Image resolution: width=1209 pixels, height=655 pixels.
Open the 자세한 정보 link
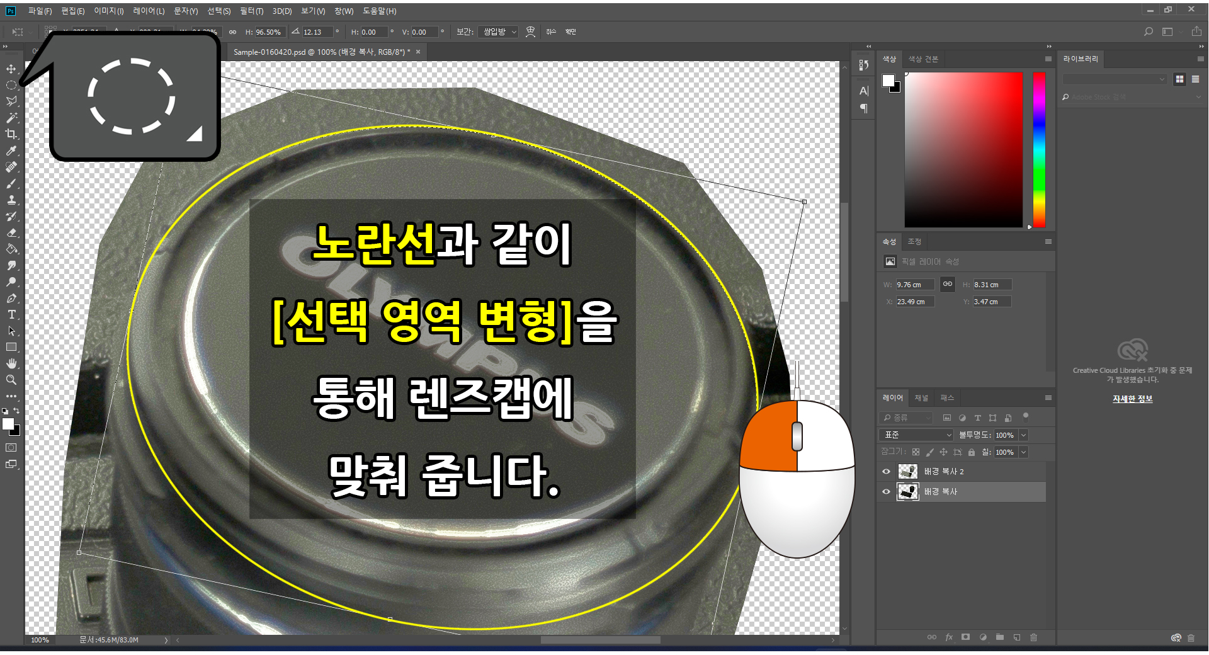click(1132, 399)
